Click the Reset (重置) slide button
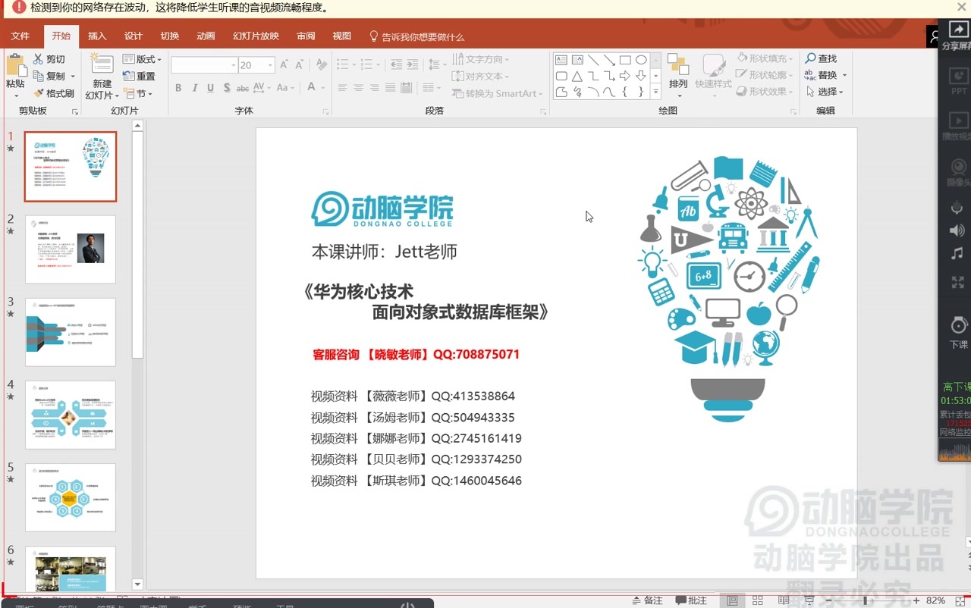 139,76
